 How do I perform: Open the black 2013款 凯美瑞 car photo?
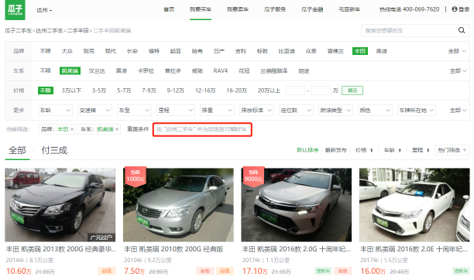coord(60,205)
